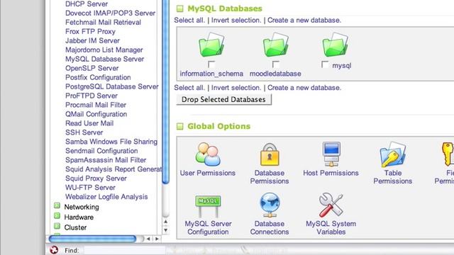The width and height of the screenshot is (454, 255).
Task: Click top Create a new database link
Action: (304, 21)
